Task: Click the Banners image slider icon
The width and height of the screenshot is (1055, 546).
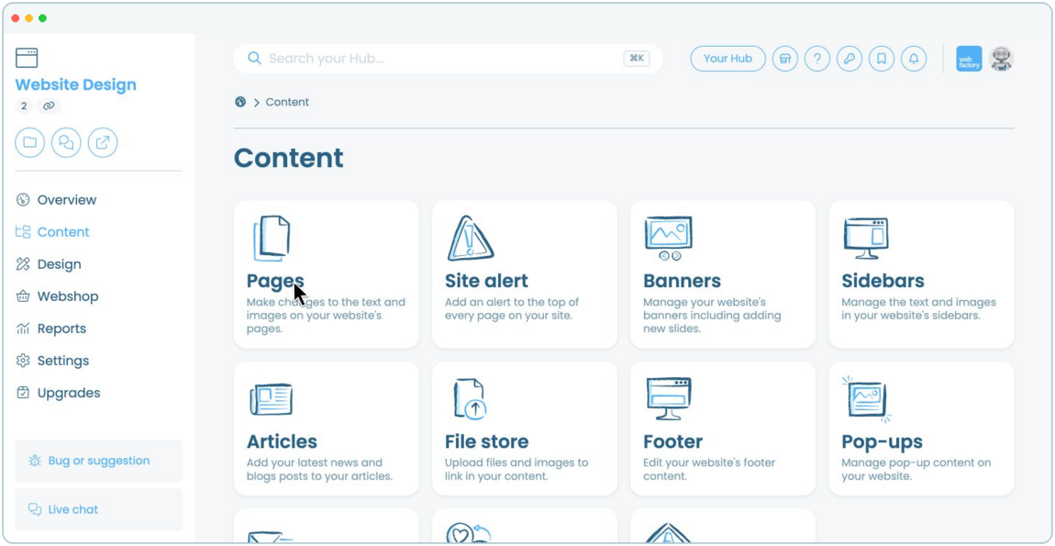Action: (x=669, y=239)
